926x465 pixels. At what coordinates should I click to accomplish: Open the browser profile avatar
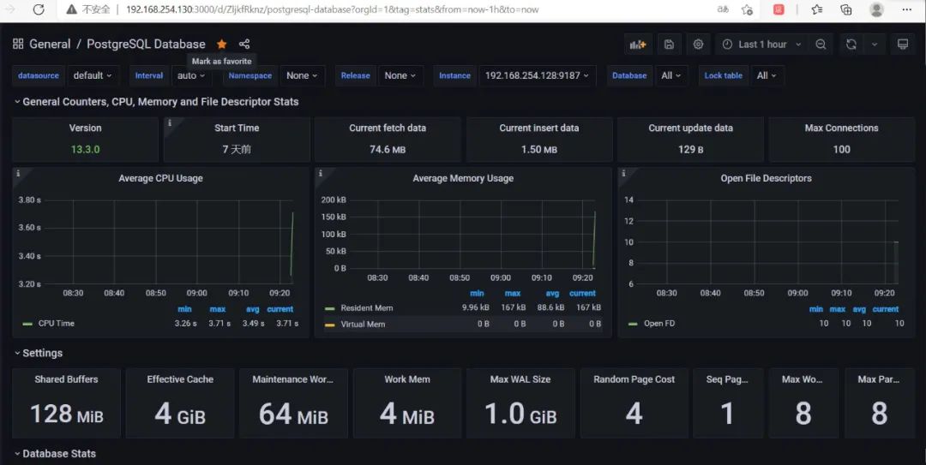[x=877, y=9]
